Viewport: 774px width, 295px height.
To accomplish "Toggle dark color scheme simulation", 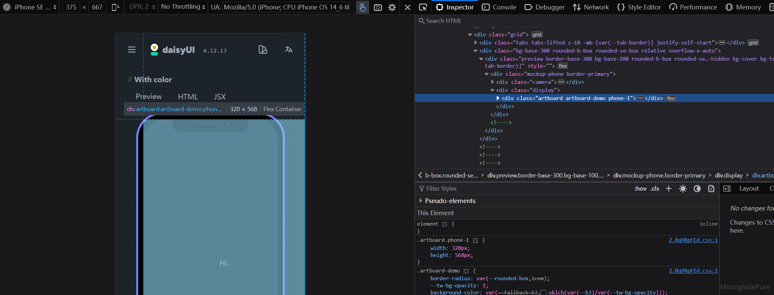I will (697, 189).
